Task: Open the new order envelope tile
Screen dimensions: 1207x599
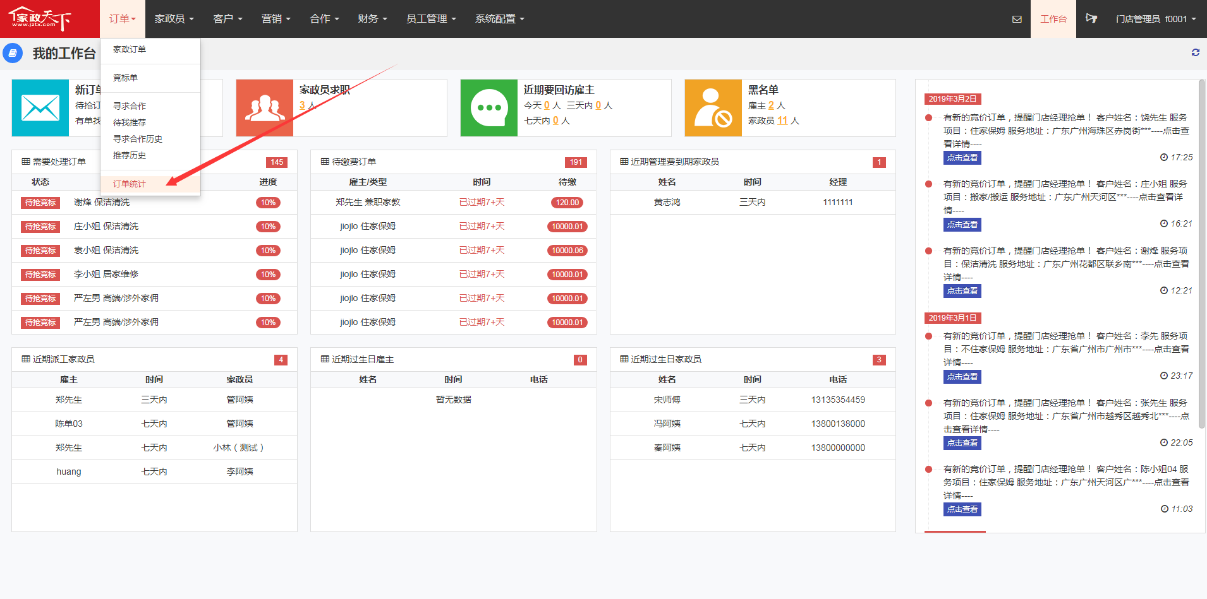Action: [x=40, y=108]
